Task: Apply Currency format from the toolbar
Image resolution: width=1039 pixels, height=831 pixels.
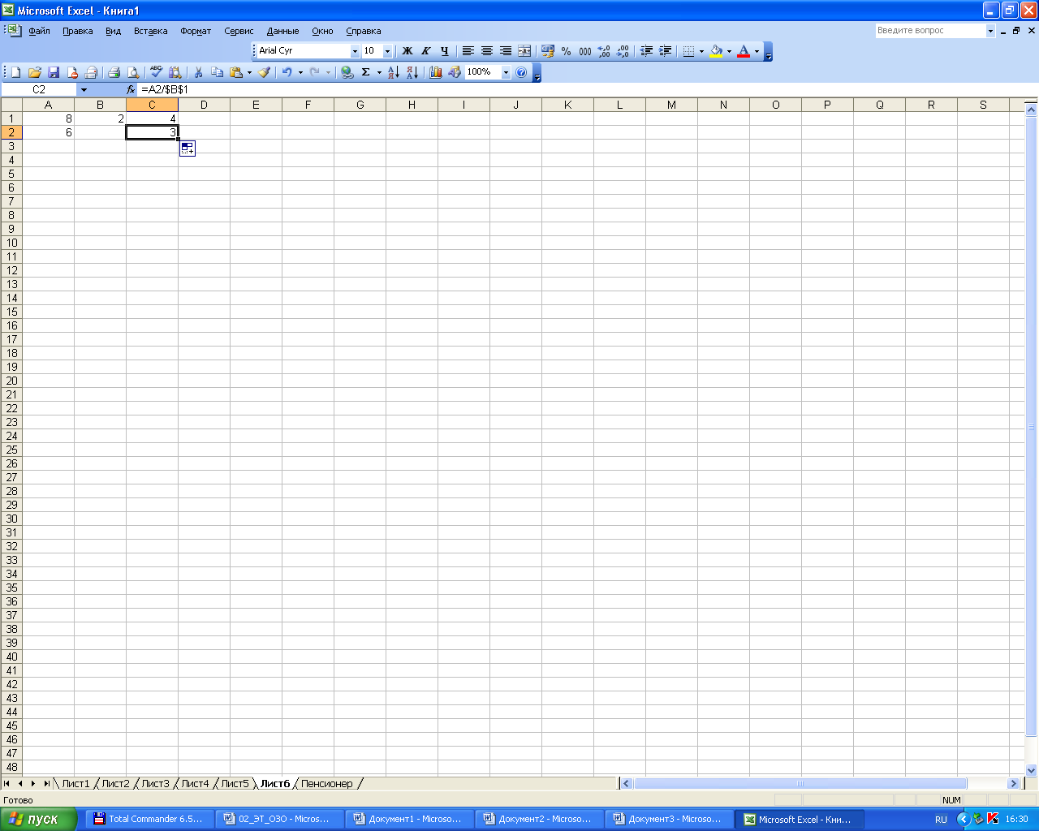Action: (548, 51)
